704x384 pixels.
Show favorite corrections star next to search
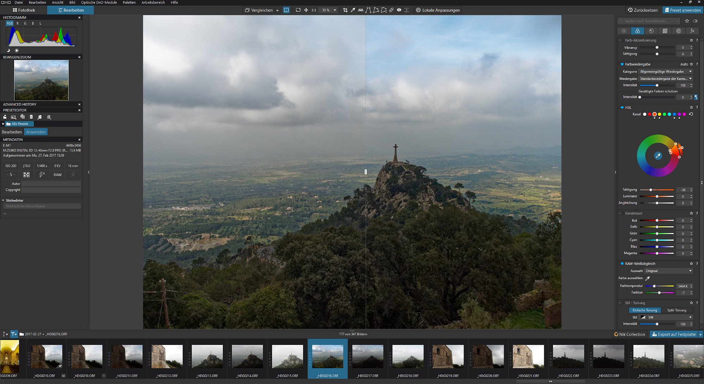tap(687, 21)
